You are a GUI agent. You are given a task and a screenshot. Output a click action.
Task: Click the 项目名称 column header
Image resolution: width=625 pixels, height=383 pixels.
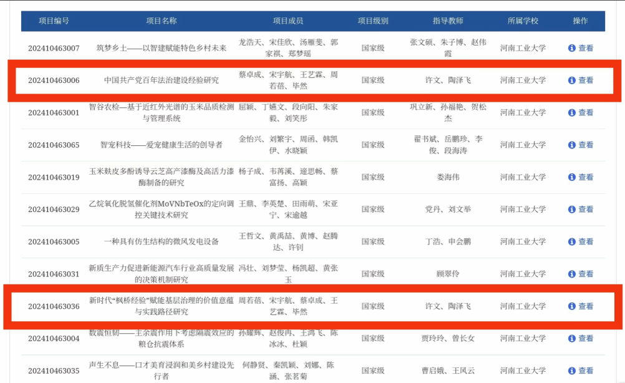(162, 21)
